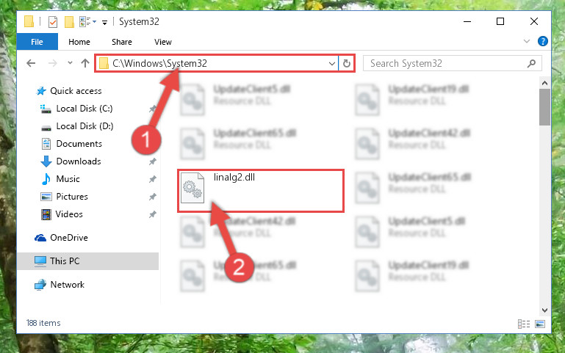Viewport: 565px width, 353px height.
Task: Click the search magnifier icon
Action: [x=531, y=64]
